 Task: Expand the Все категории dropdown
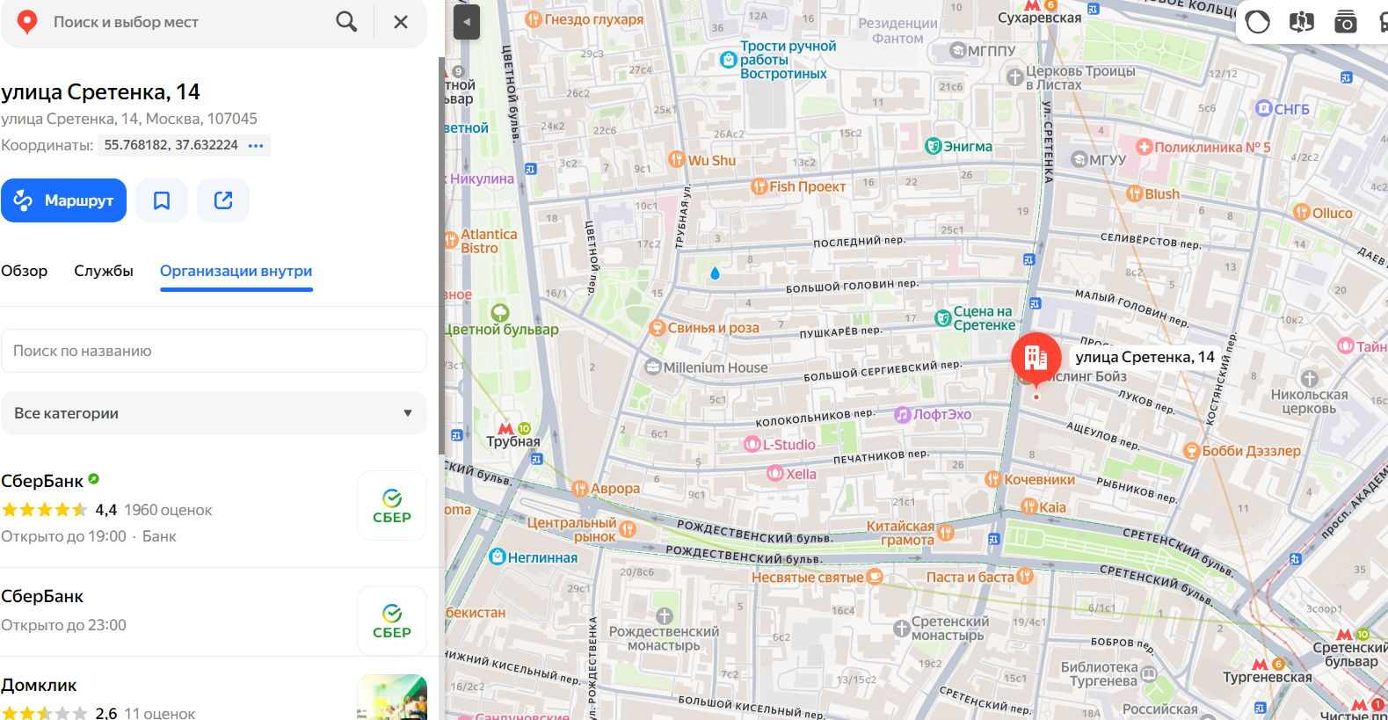pyautogui.click(x=214, y=413)
